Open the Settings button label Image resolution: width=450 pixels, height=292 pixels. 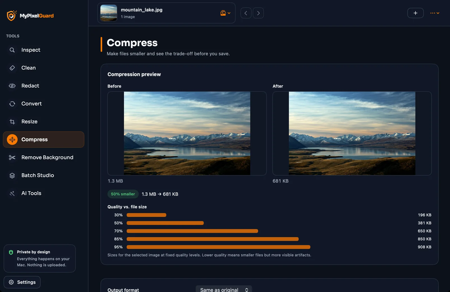(26, 282)
